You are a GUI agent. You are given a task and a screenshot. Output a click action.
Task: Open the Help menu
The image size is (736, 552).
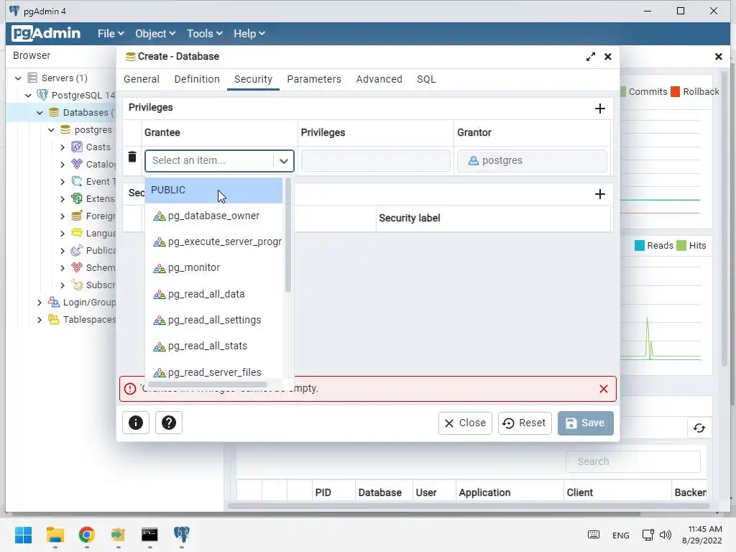pyautogui.click(x=249, y=33)
